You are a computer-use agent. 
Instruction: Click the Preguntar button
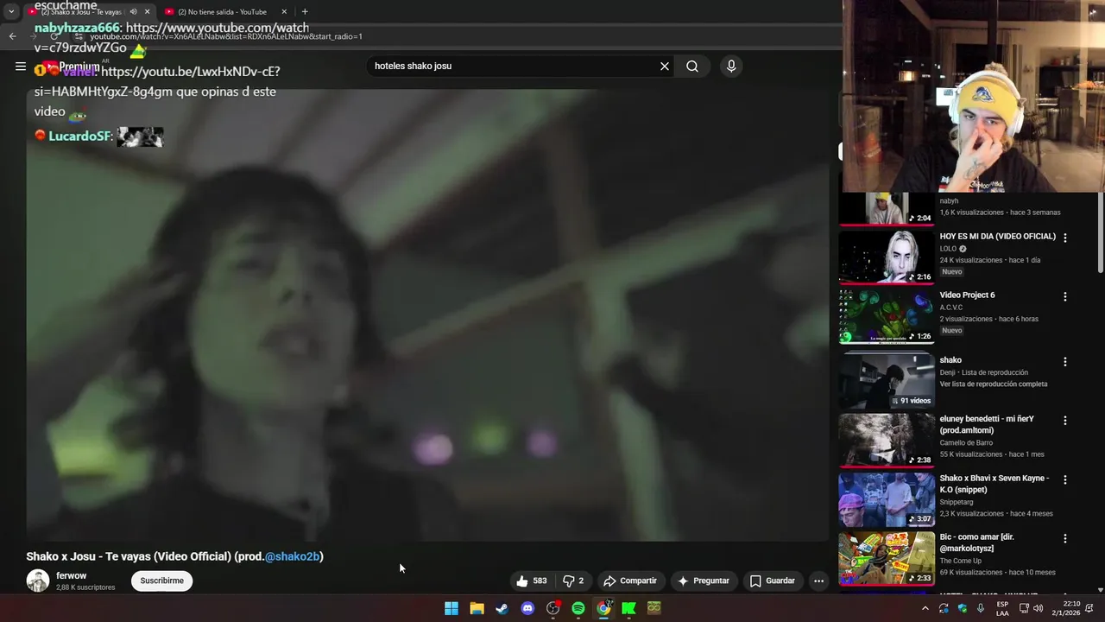[x=703, y=581]
